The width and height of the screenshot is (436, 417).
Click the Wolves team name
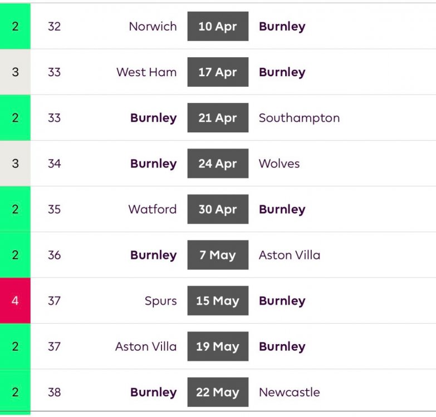pos(279,163)
